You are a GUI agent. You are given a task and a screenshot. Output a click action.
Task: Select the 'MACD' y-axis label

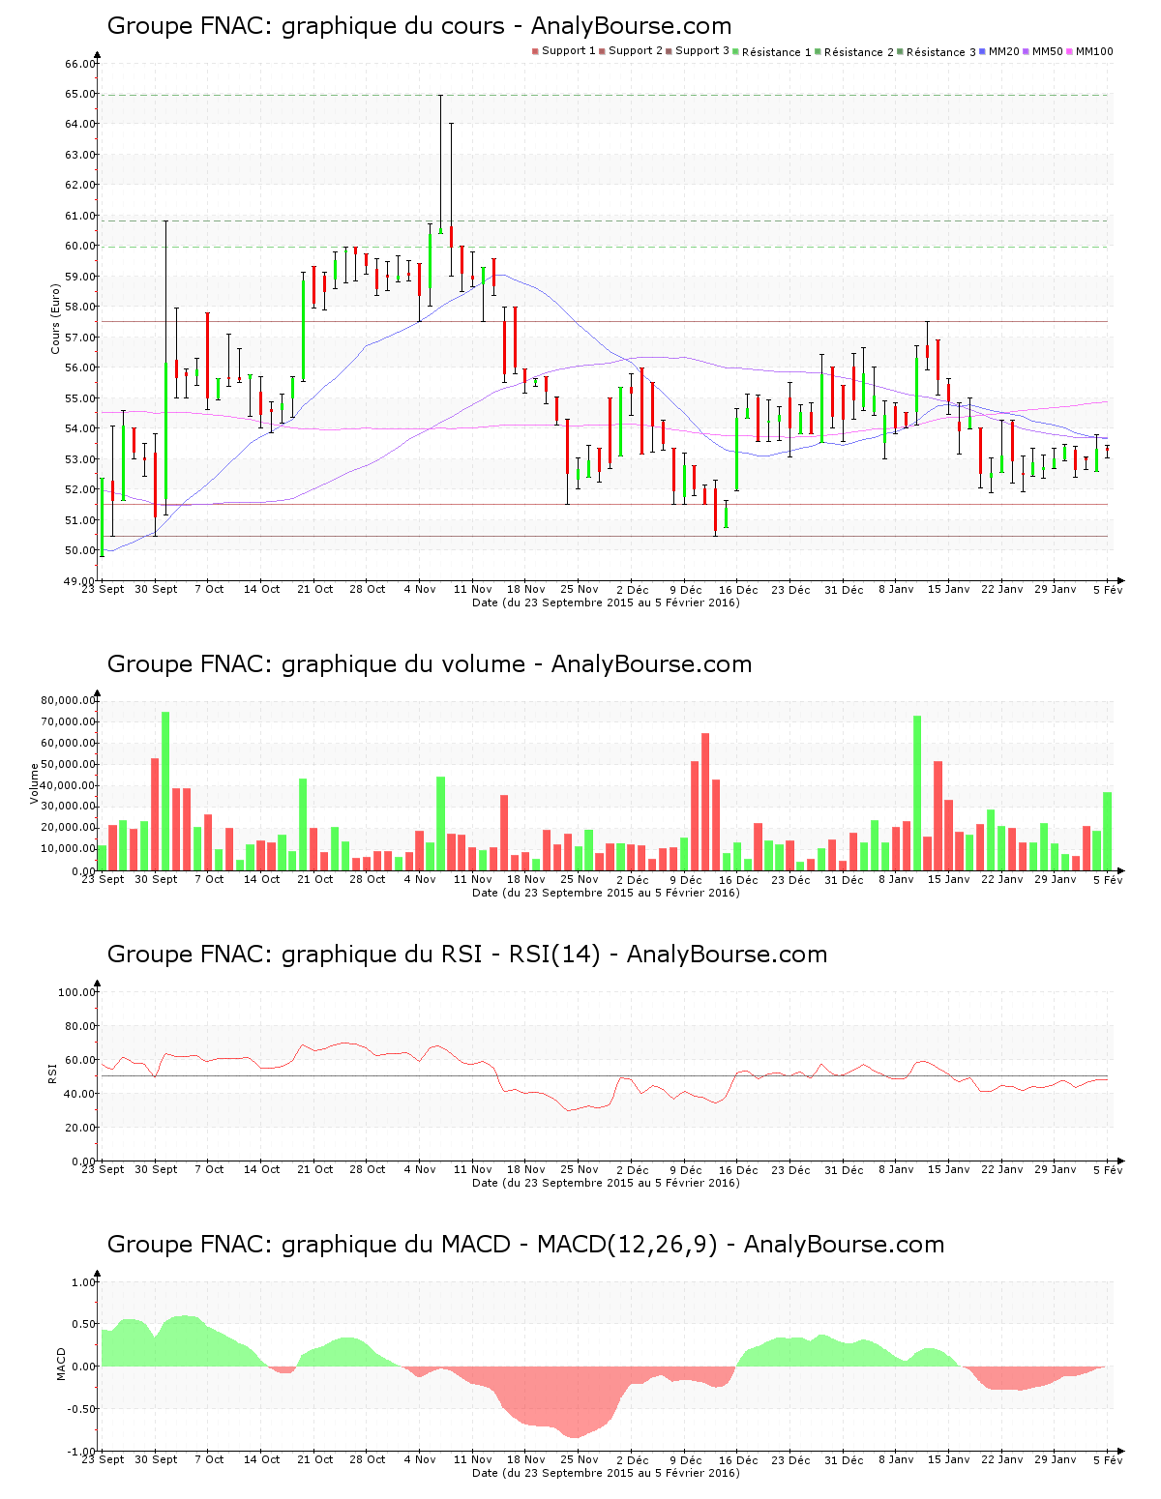point(61,1364)
